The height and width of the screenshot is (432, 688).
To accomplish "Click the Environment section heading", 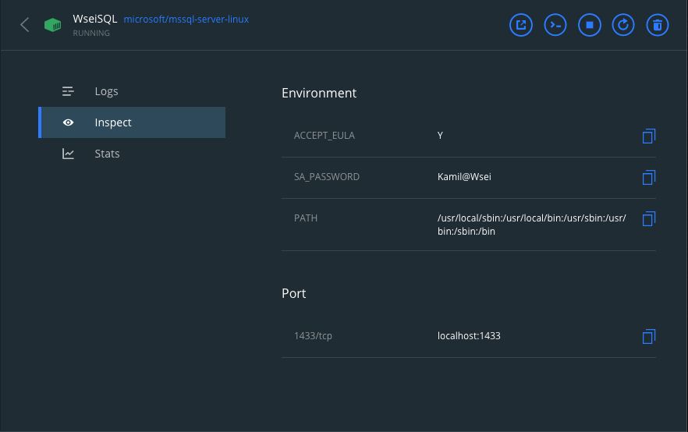I will point(318,93).
